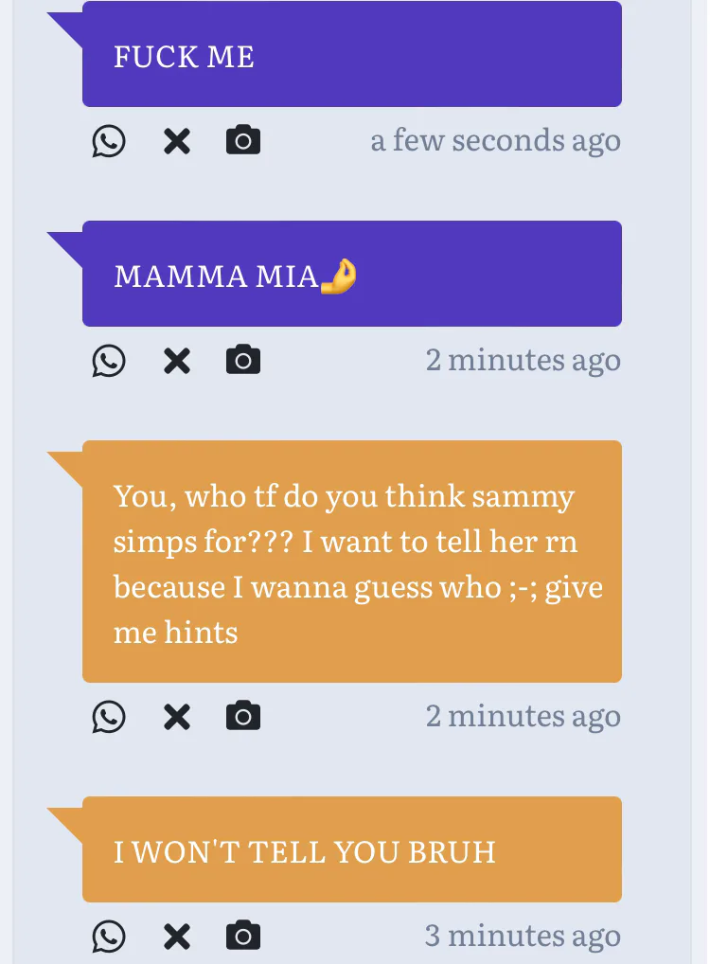Screen dimensions: 710x964
Task: Click '2 minutes ago' under sammy simps message
Action: [524, 717]
